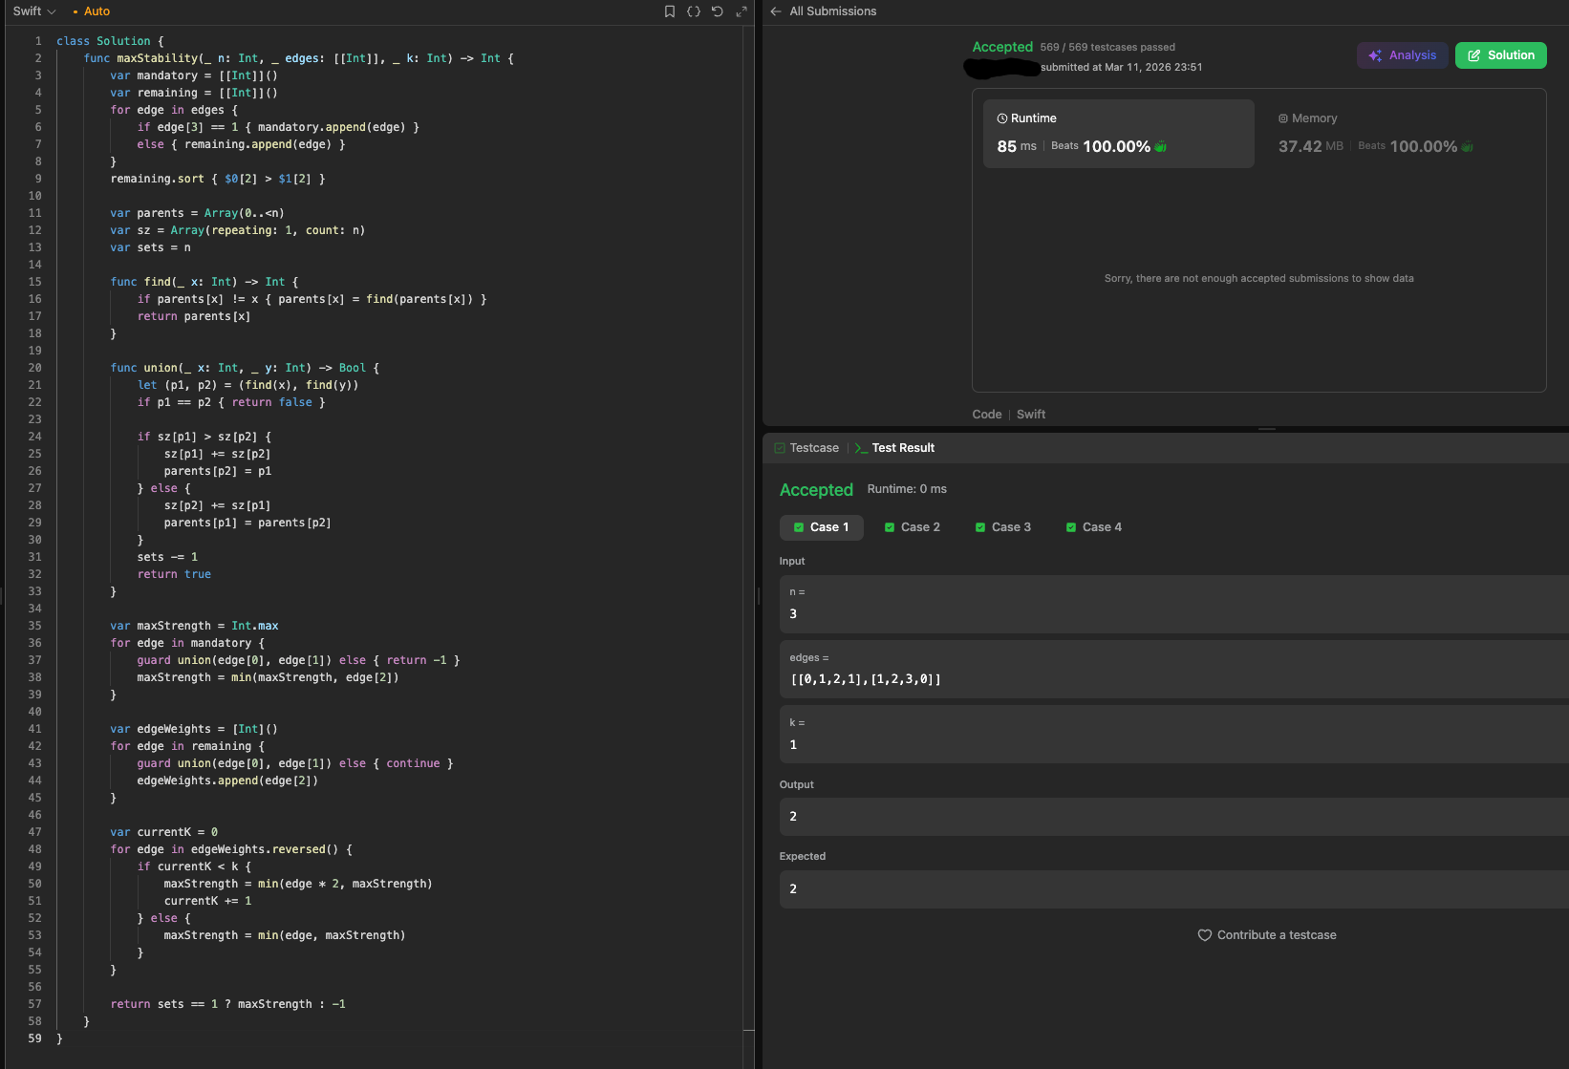This screenshot has width=1569, height=1069.
Task: Click the back arrow beside All Submissions
Action: [x=776, y=11]
